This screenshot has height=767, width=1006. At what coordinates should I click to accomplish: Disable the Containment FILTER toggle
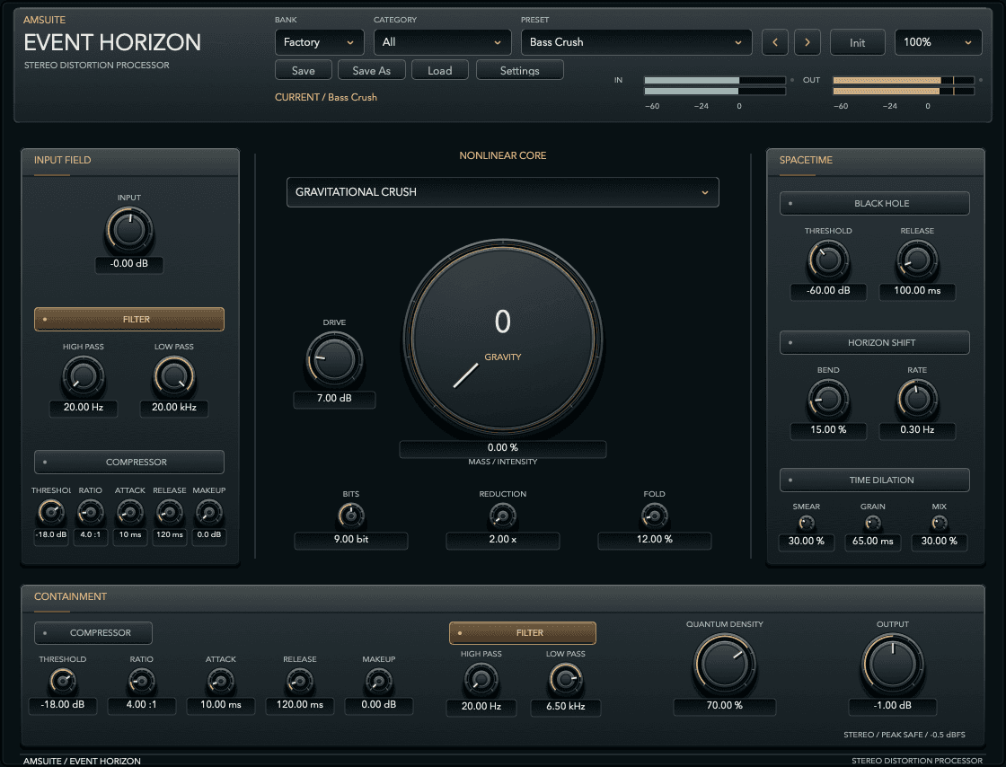[x=522, y=633]
